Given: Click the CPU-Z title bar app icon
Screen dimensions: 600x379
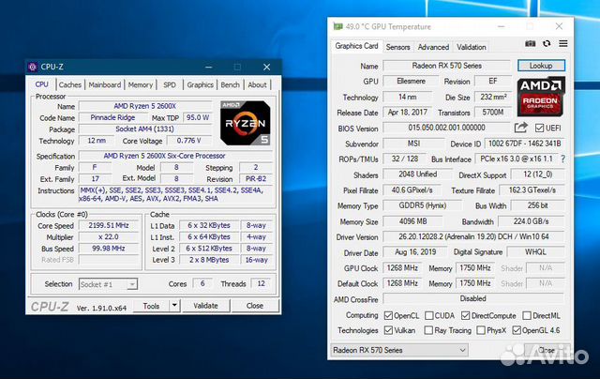Looking at the screenshot, I should point(33,67).
